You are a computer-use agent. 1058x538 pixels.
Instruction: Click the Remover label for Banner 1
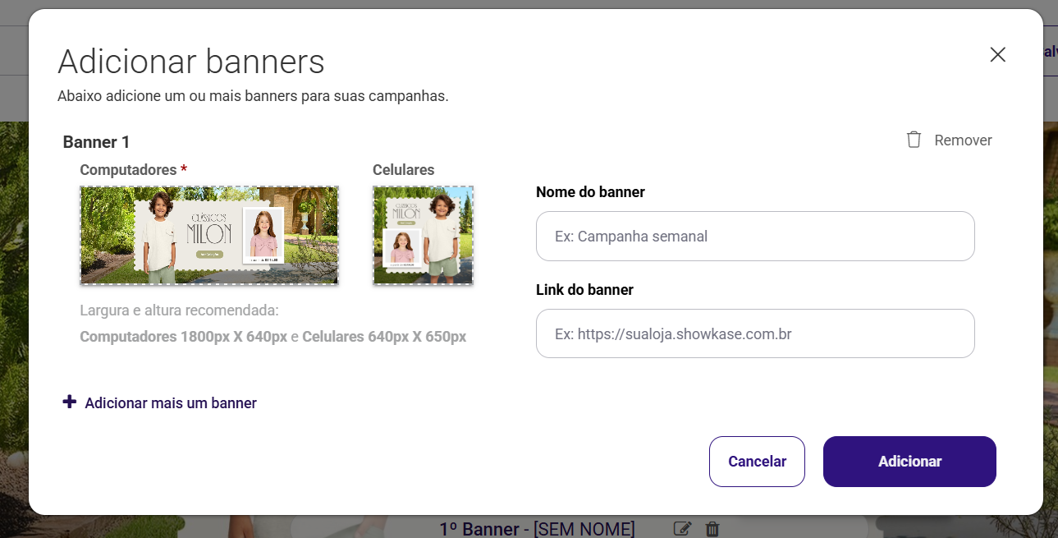tap(963, 140)
